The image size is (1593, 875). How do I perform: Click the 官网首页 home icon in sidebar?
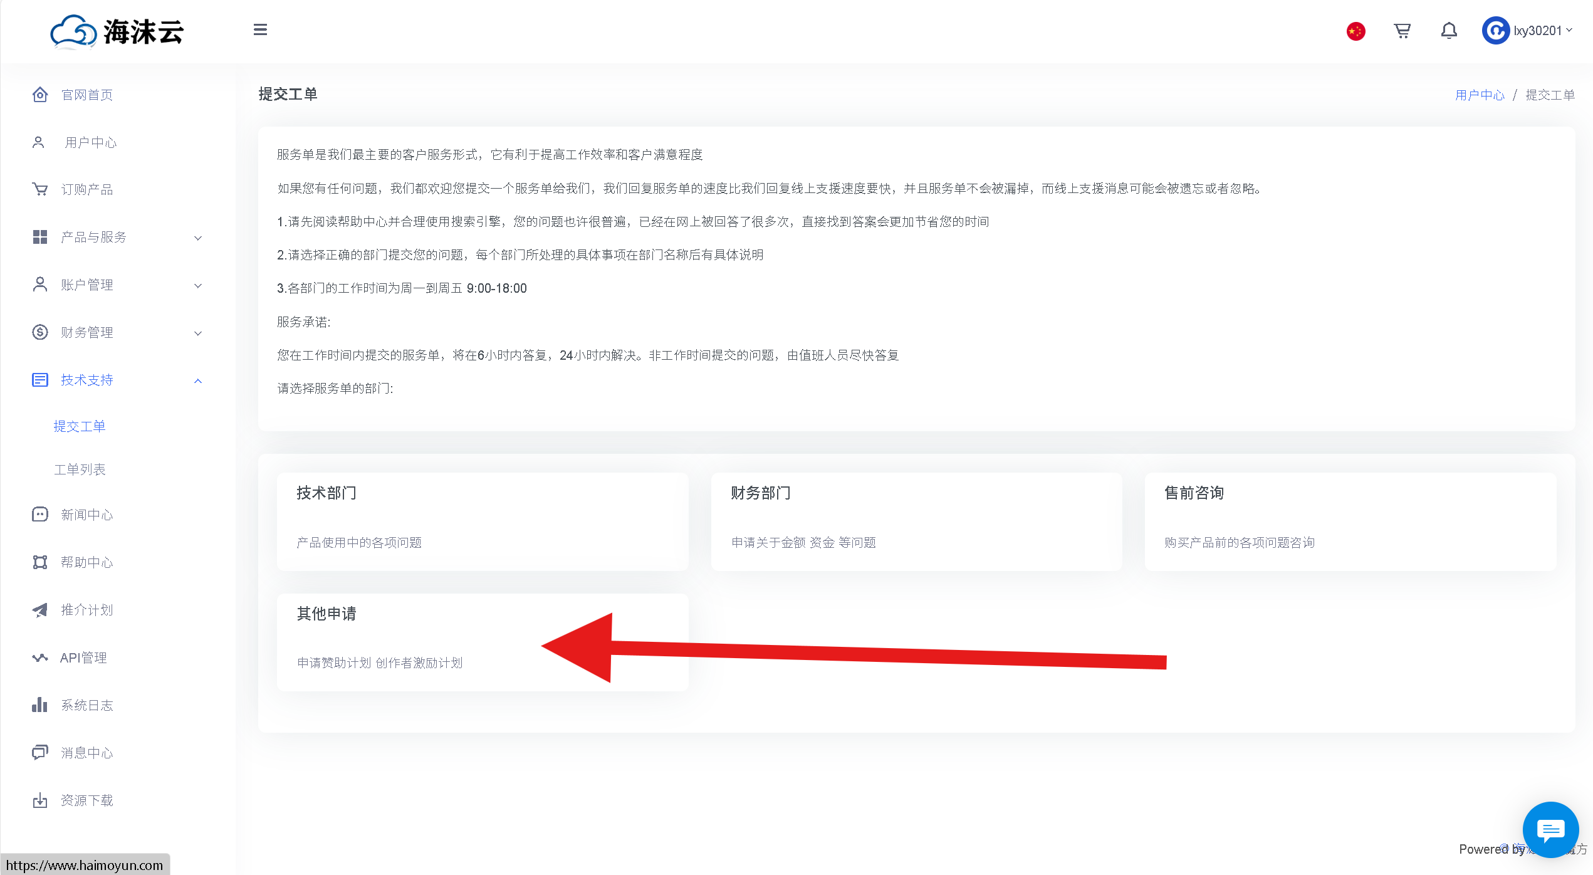(x=40, y=95)
